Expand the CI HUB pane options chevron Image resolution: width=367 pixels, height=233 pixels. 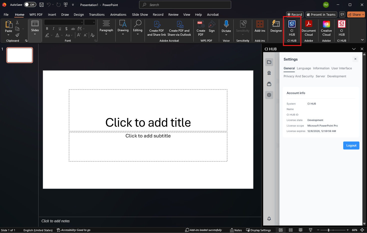click(354, 49)
